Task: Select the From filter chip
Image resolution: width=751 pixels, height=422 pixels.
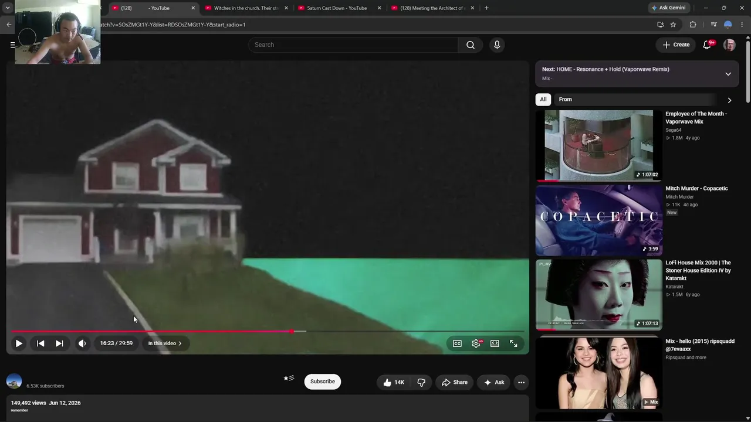Action: [x=565, y=100]
